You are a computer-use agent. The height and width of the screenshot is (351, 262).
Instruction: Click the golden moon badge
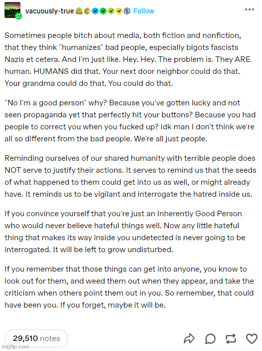[87, 11]
